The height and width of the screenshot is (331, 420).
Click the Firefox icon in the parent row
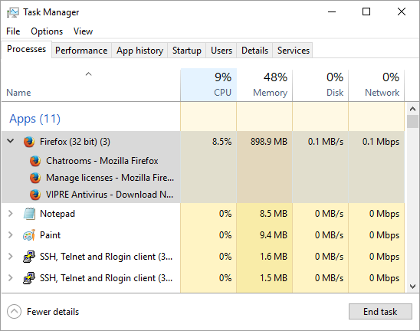(29, 142)
